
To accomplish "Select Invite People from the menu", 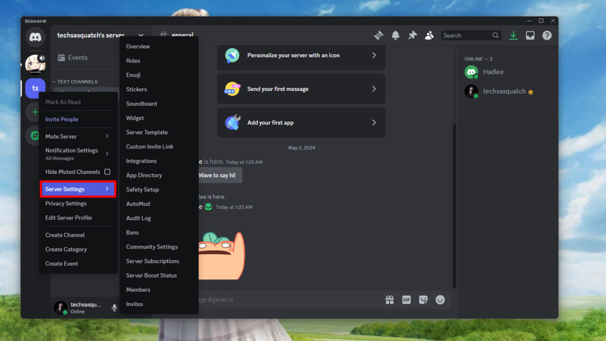I will pos(62,119).
